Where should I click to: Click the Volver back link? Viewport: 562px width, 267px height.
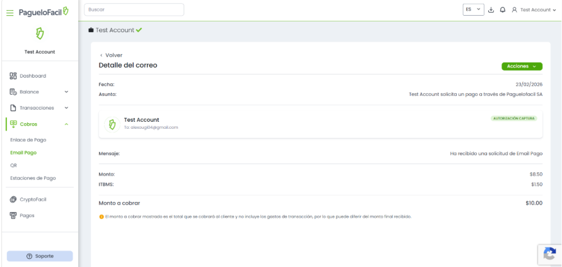click(111, 55)
